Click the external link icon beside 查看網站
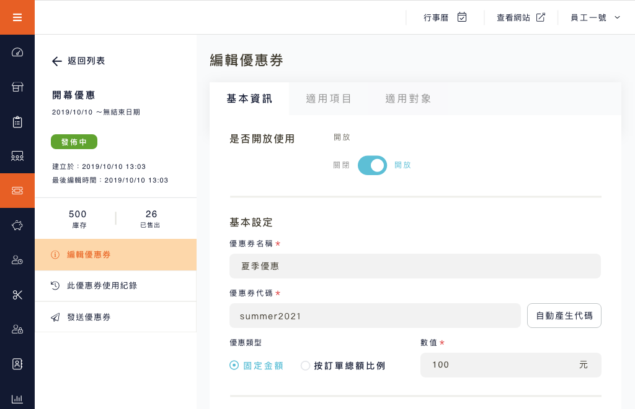Viewport: 635px width, 409px height. 541,17
